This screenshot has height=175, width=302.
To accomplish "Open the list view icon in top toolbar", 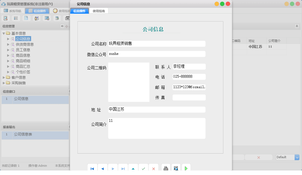I will tap(16, 18).
